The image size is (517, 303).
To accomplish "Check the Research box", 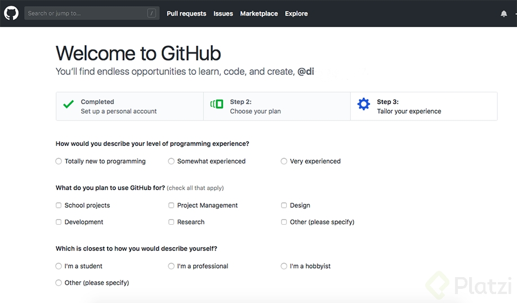I will [171, 222].
